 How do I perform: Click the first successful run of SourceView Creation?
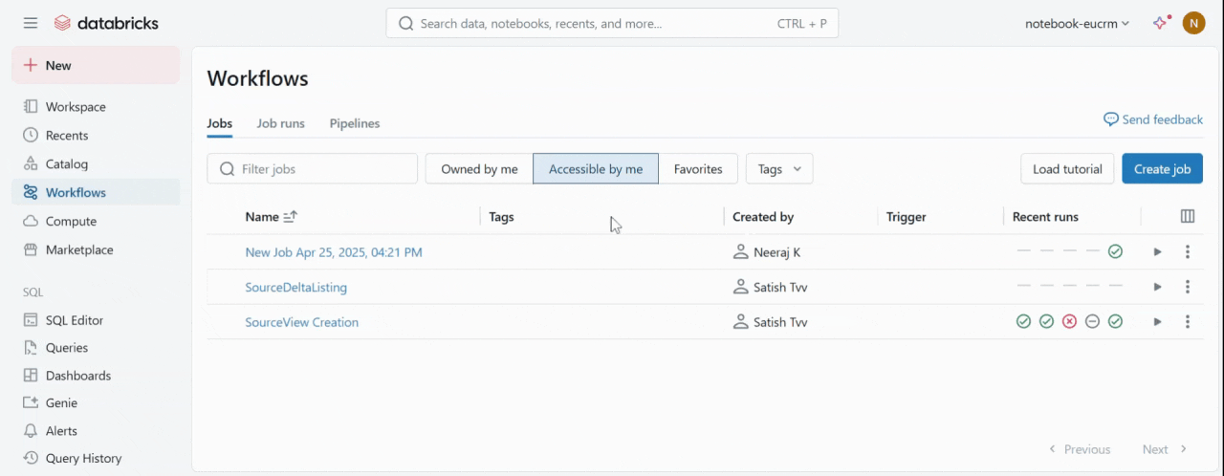[x=1023, y=321]
